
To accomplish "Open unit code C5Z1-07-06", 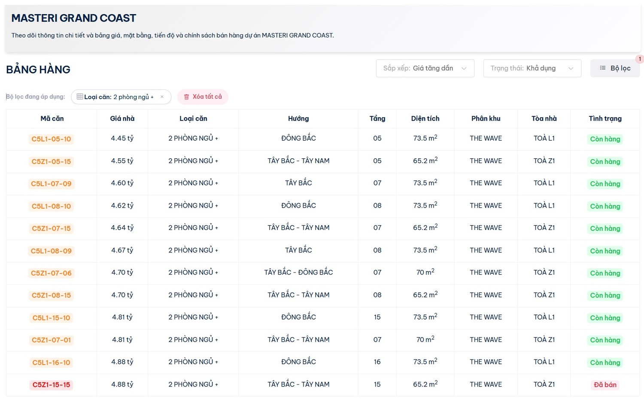I will tap(51, 273).
